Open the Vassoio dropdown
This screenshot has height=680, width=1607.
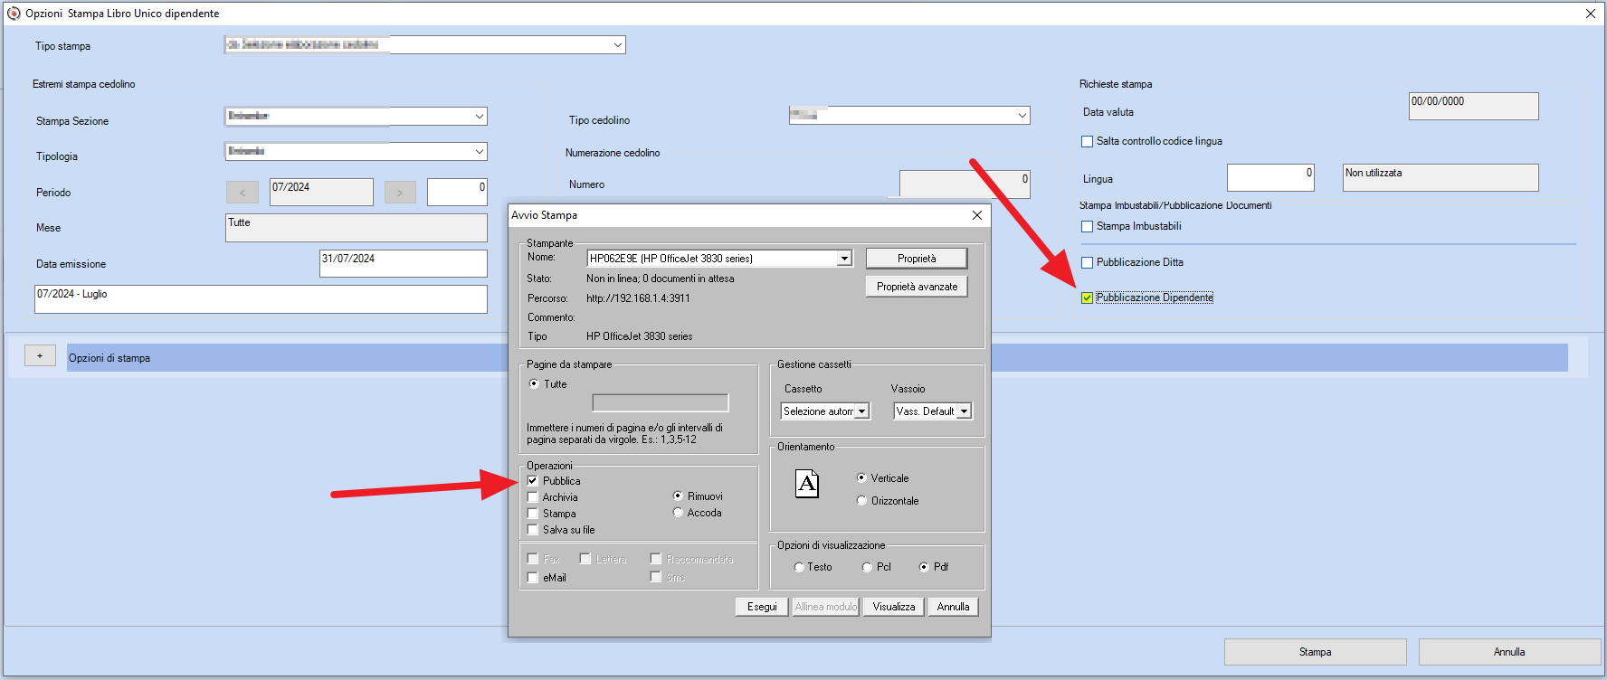click(965, 411)
